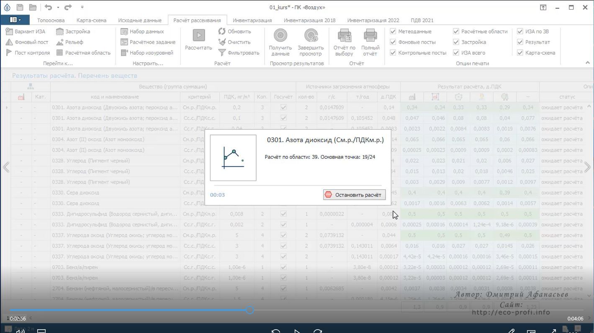Toggle the Результат checkbox
Screen dimensions: 594x333
[520, 42]
